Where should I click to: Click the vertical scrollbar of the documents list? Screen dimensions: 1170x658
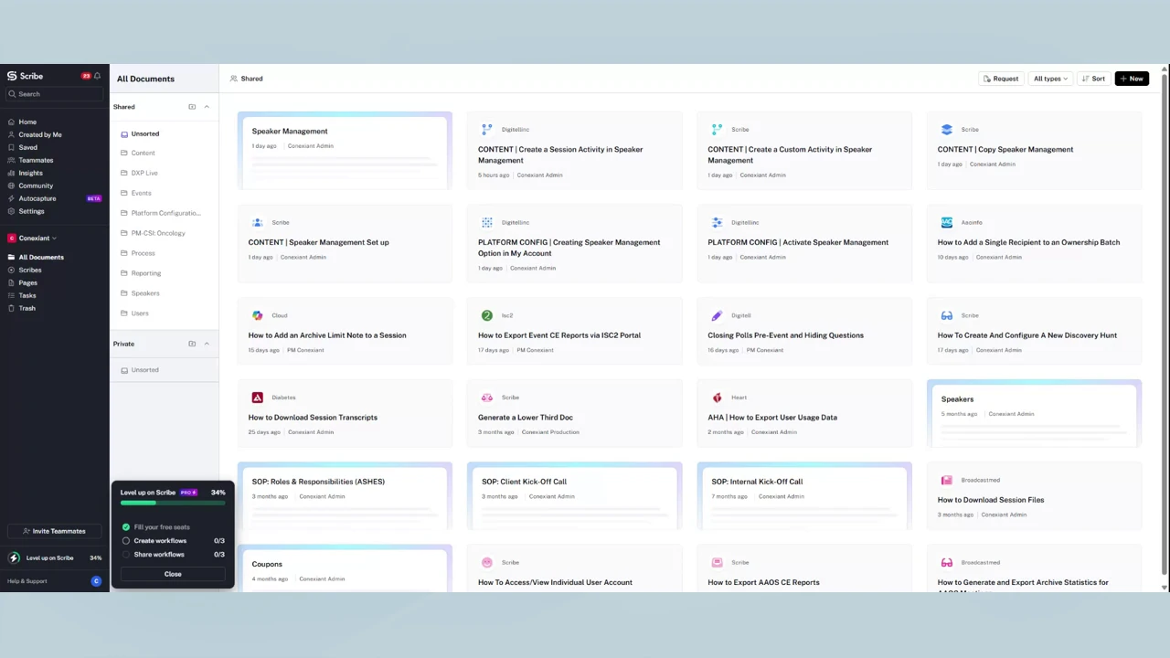click(1165, 329)
